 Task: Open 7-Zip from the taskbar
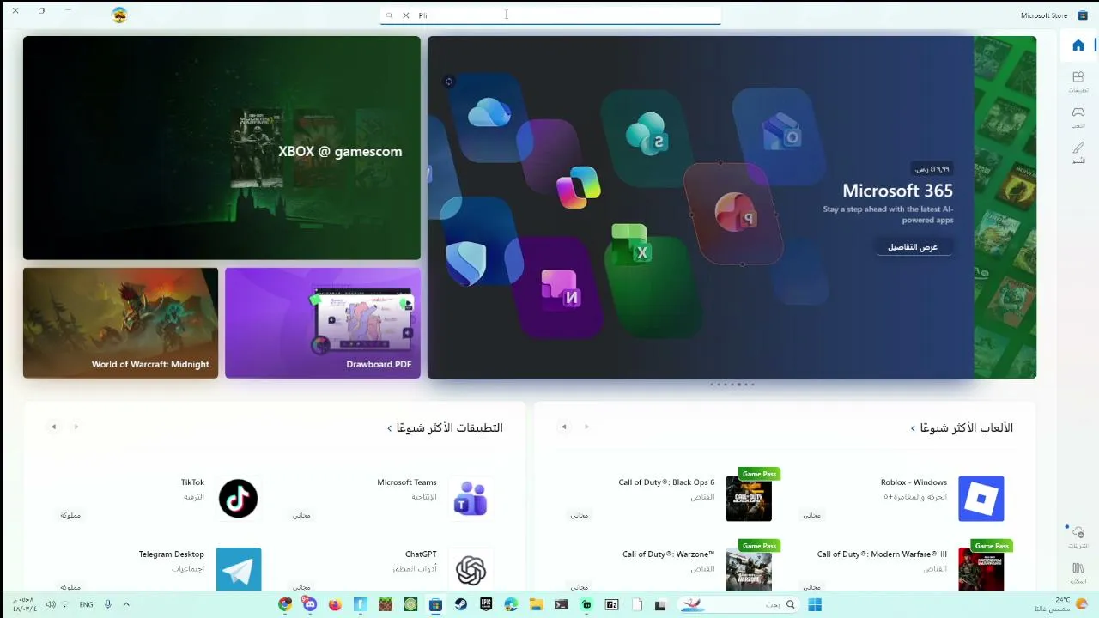[x=612, y=604]
